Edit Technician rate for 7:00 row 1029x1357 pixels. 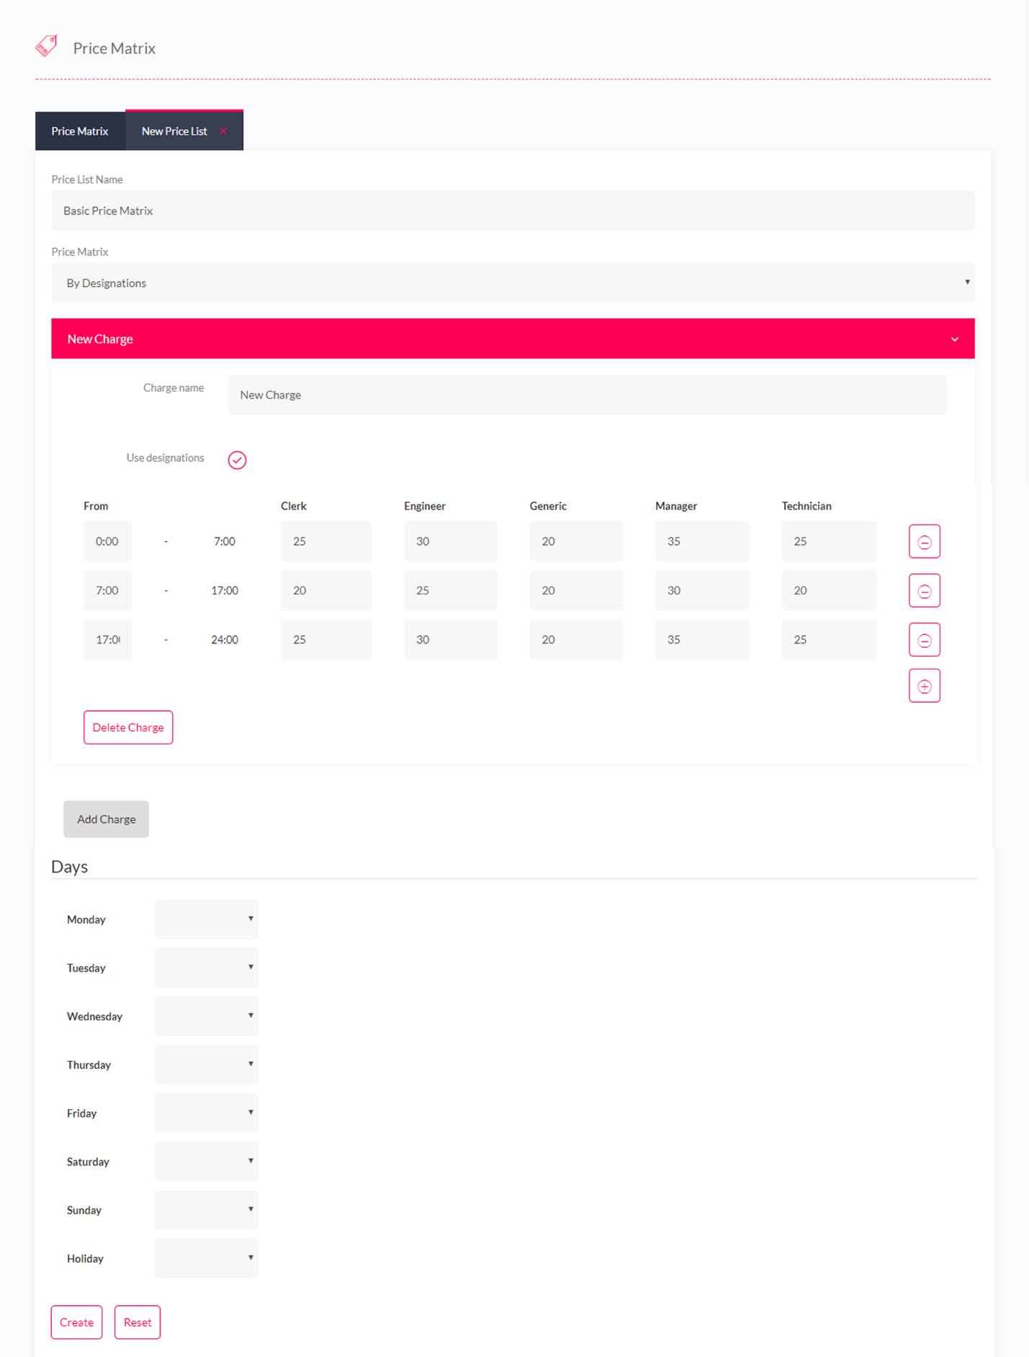(829, 590)
